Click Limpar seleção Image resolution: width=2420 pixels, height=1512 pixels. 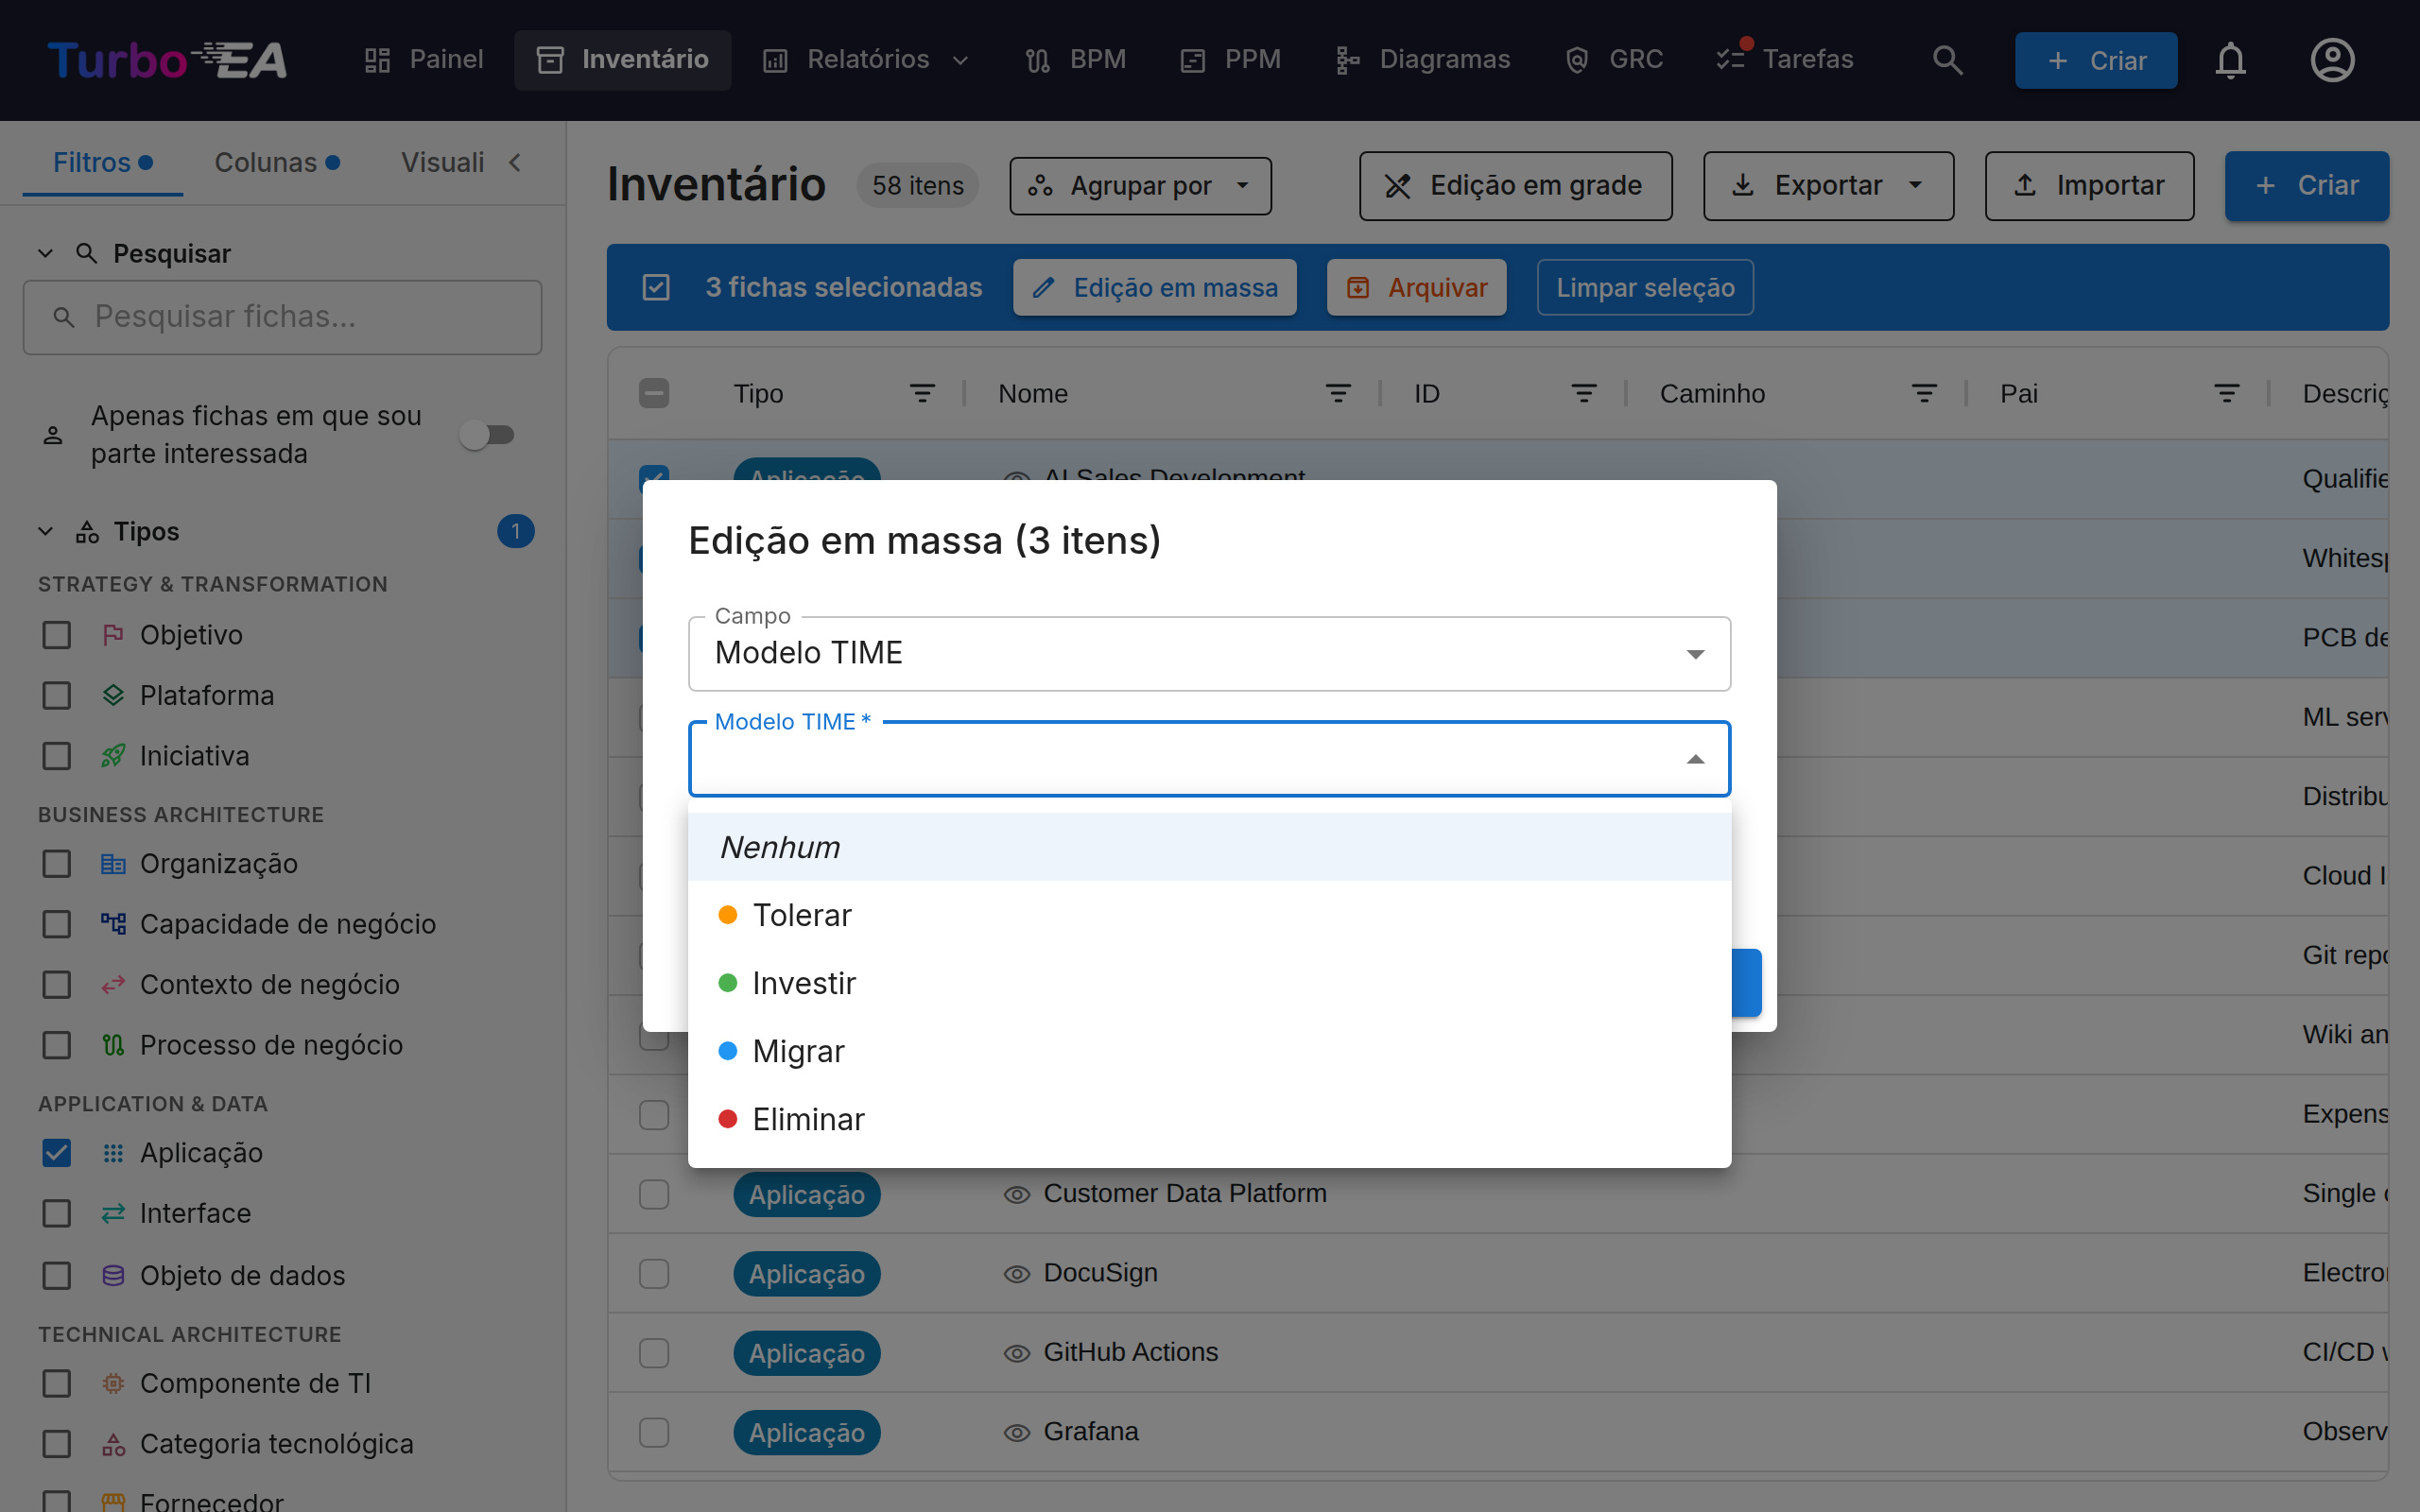[x=1645, y=287]
